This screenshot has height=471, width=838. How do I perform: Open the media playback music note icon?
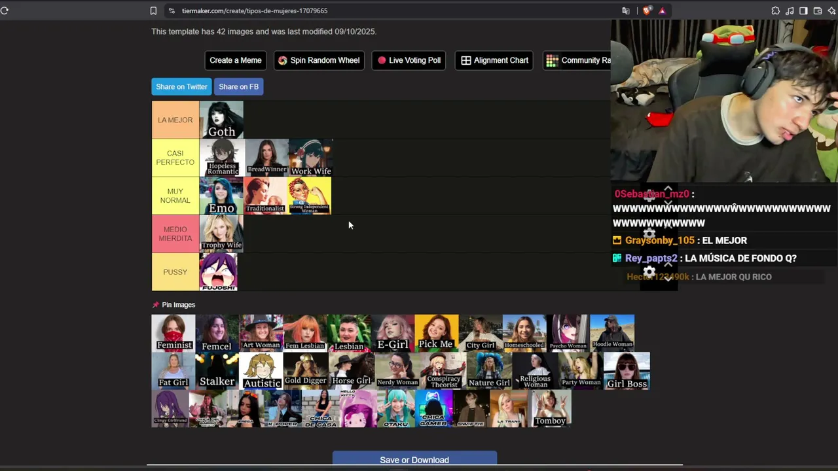(790, 10)
